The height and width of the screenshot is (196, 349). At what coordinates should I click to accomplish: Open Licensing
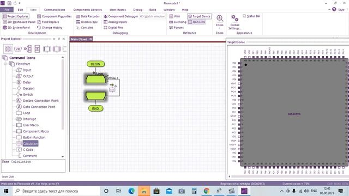click(178, 22)
